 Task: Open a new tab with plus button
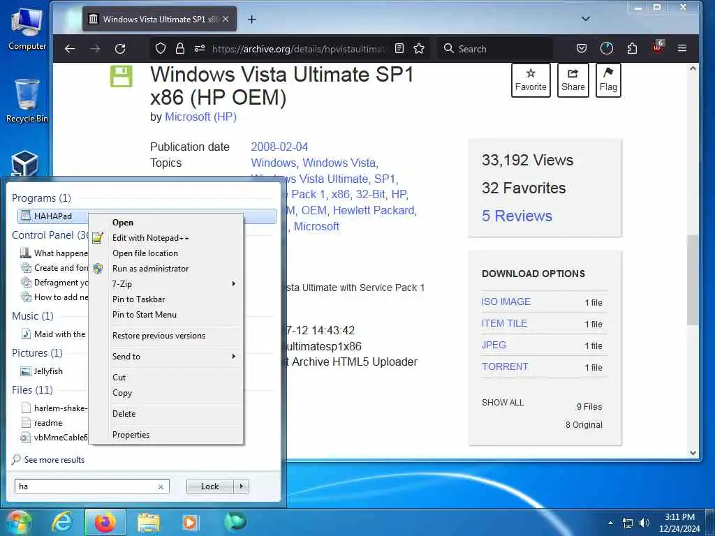[x=251, y=19]
